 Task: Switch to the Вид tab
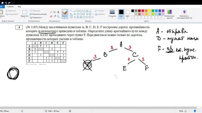coord(19,7)
